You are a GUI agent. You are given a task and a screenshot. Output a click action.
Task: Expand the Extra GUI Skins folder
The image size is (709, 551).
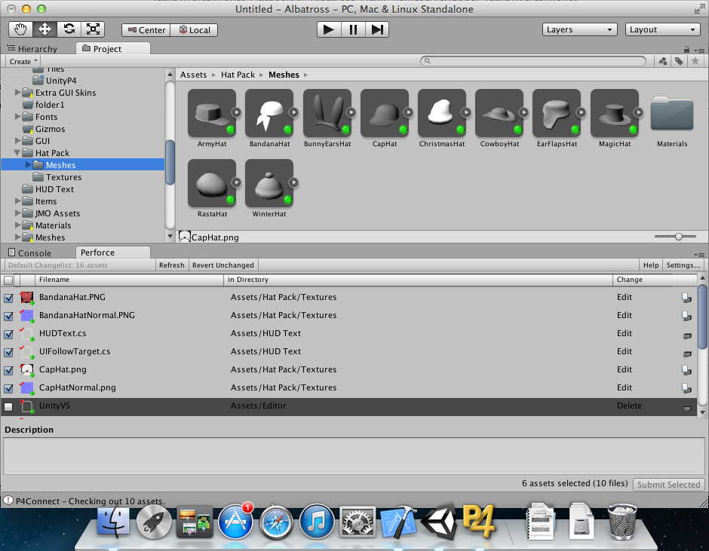click(x=17, y=92)
